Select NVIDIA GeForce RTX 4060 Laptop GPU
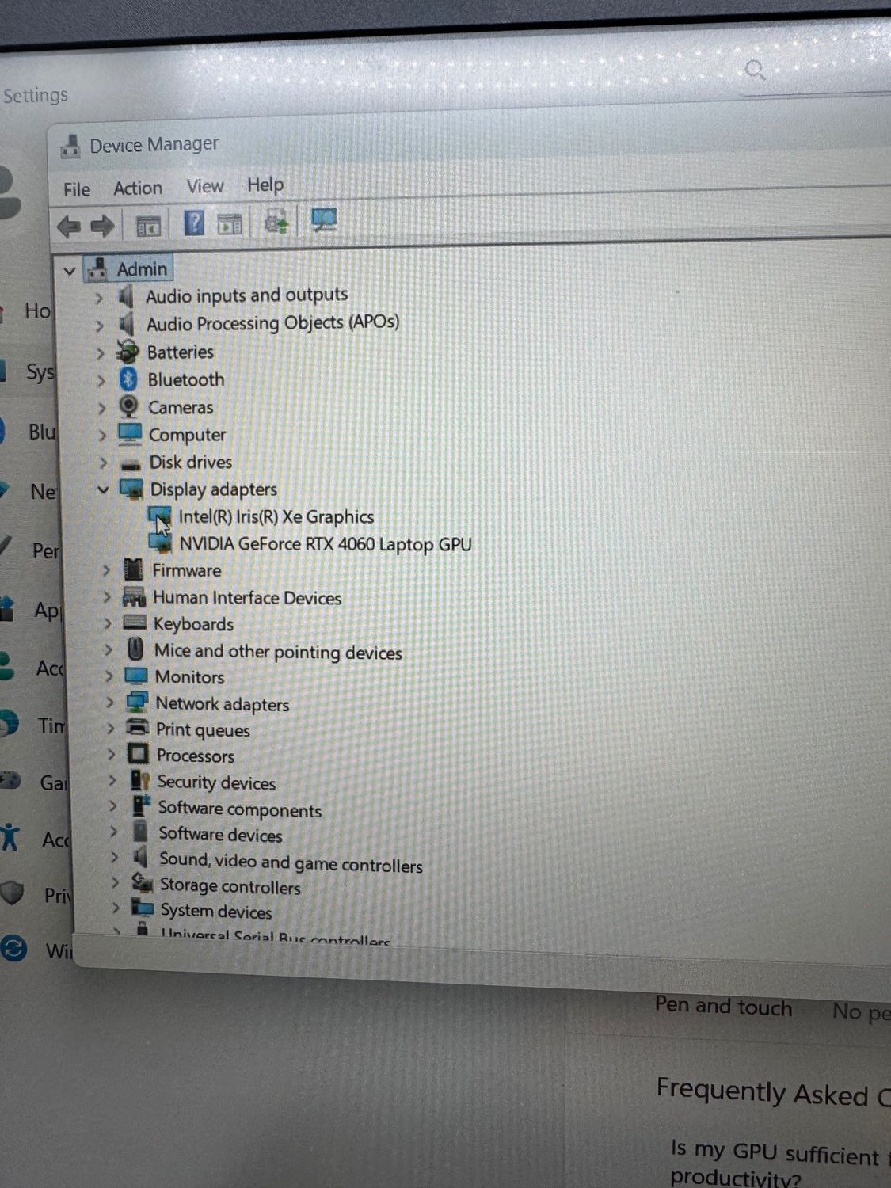The image size is (891, 1188). point(325,544)
